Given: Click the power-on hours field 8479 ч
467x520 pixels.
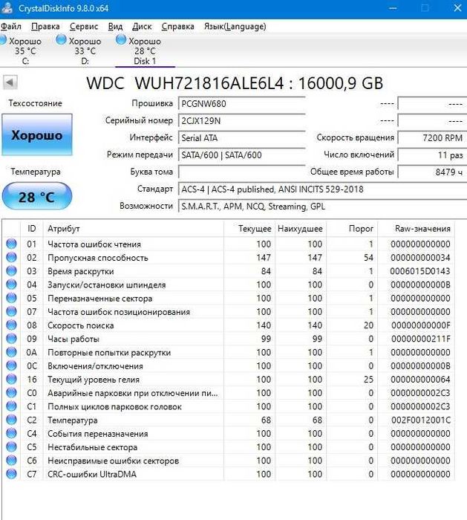Looking at the screenshot, I should [x=432, y=172].
